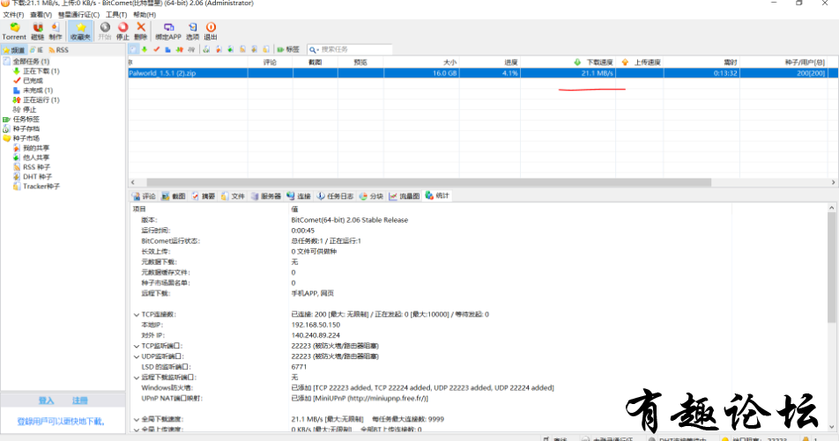Select 正在下载 (1) tree item
Viewport: 839px width, 441px height.
point(41,71)
